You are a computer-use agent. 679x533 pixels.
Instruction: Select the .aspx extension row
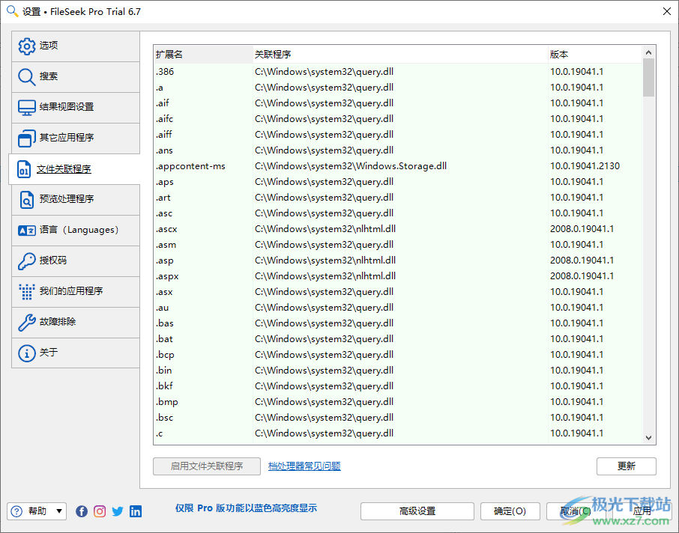397,276
